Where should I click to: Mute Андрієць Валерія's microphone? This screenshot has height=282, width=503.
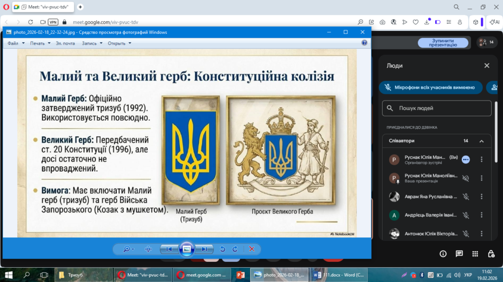[466, 215]
